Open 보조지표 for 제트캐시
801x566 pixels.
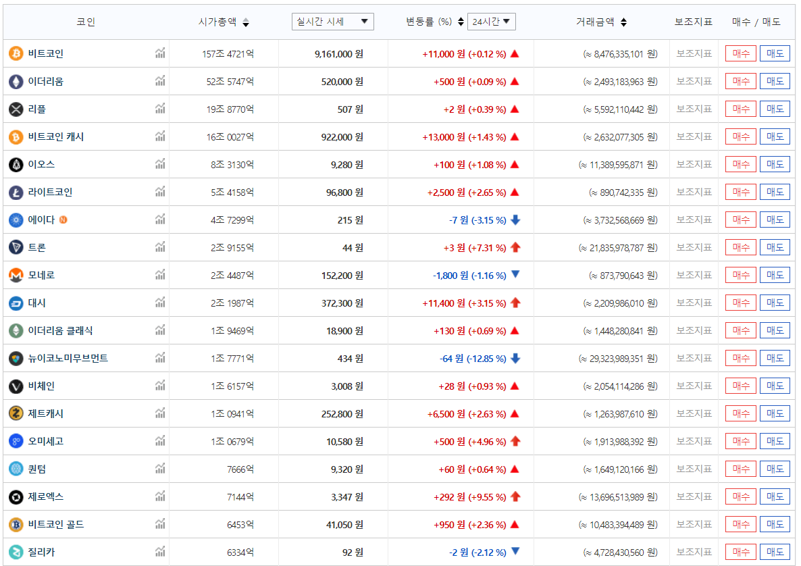693,413
